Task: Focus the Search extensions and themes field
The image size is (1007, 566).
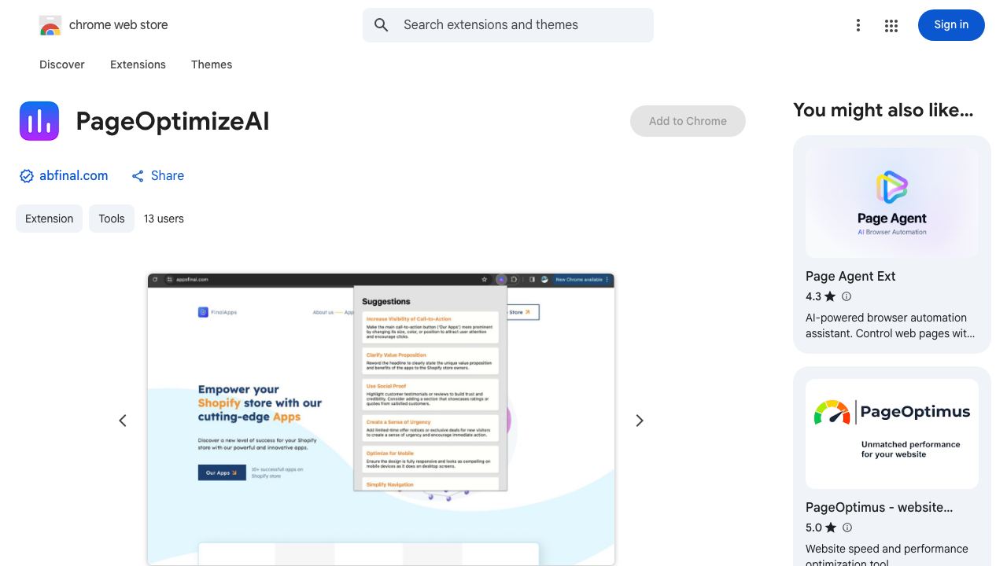Action: point(508,25)
